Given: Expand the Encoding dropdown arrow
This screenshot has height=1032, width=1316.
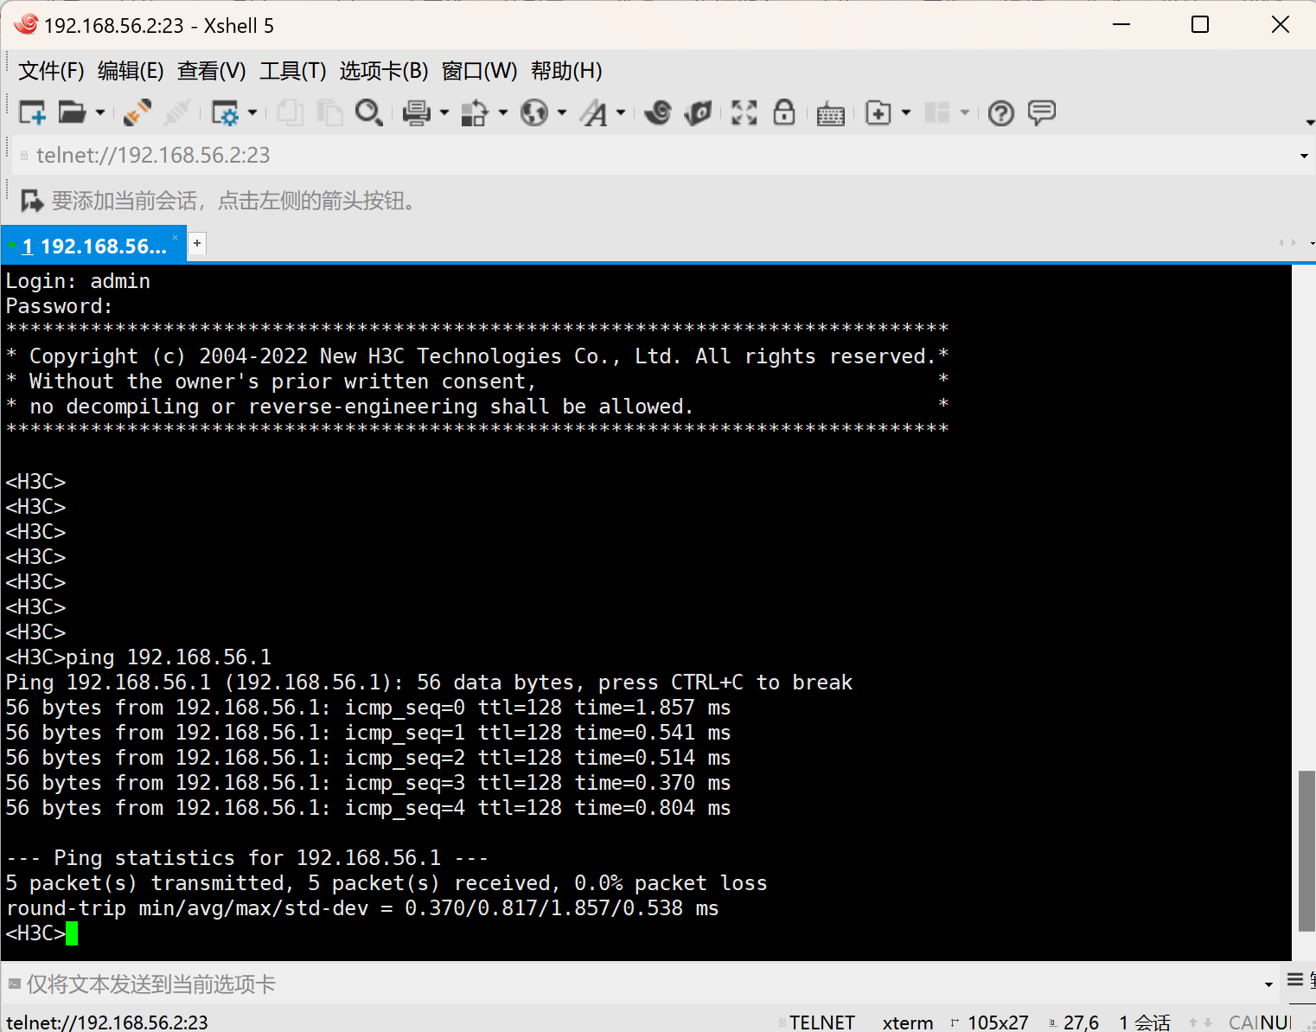Looking at the screenshot, I should coord(562,112).
